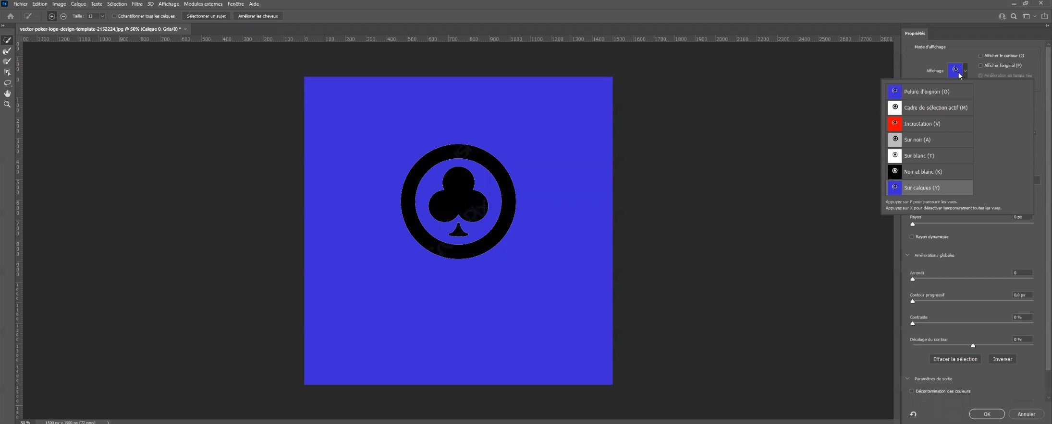Click the subtract from selection icon
The width and height of the screenshot is (1052, 424).
(63, 16)
